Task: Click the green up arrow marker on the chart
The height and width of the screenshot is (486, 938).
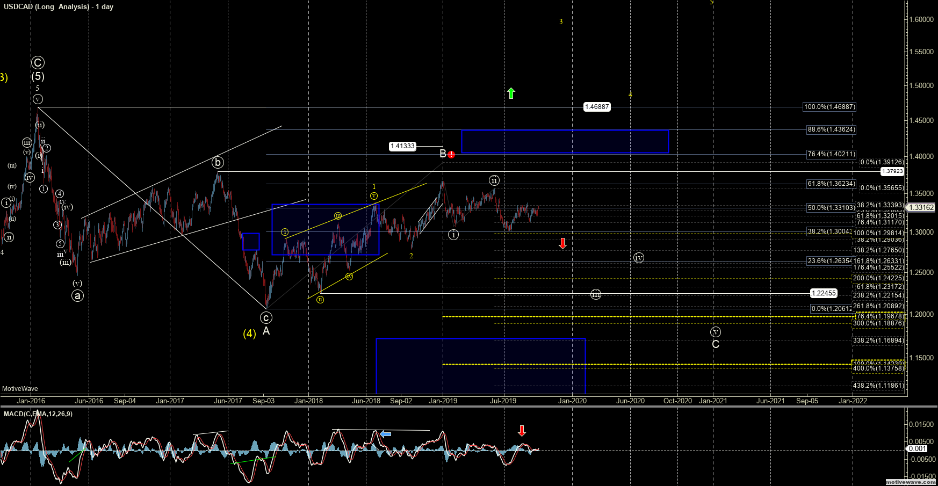Action: (x=511, y=93)
